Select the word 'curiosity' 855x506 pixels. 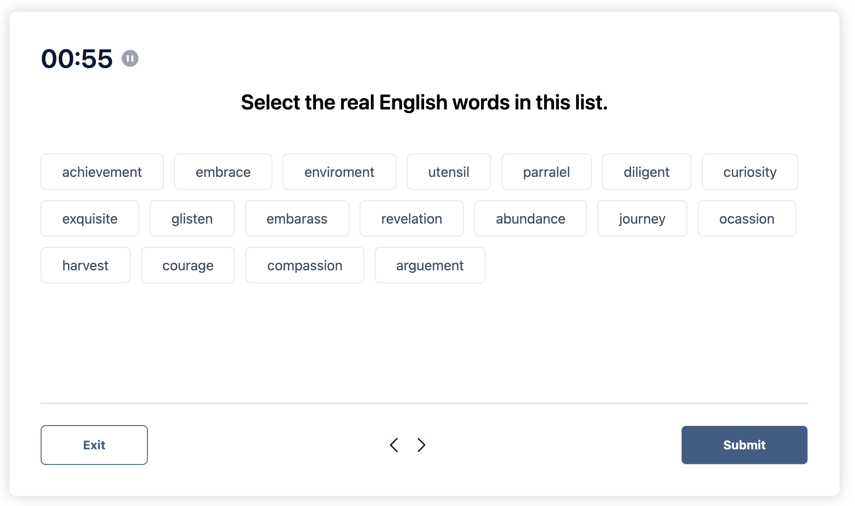point(750,172)
